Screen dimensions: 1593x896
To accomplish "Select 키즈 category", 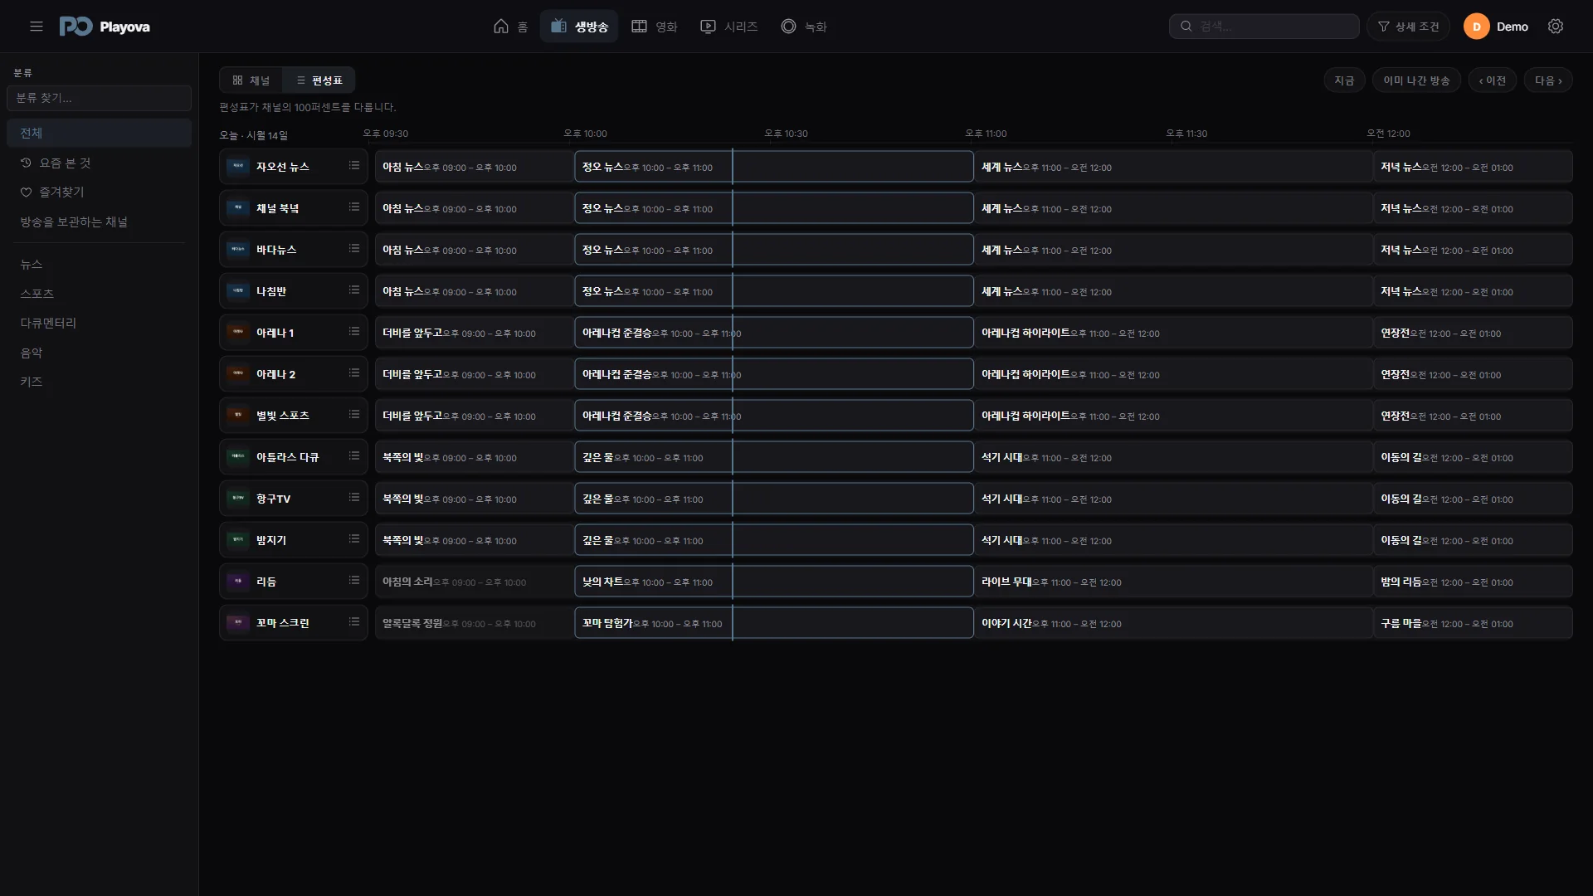I will click(99, 382).
